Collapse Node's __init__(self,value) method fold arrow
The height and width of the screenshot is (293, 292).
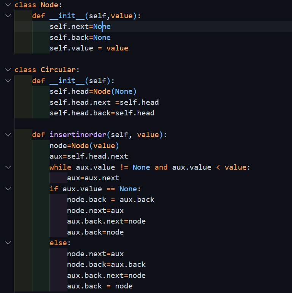pos(9,16)
